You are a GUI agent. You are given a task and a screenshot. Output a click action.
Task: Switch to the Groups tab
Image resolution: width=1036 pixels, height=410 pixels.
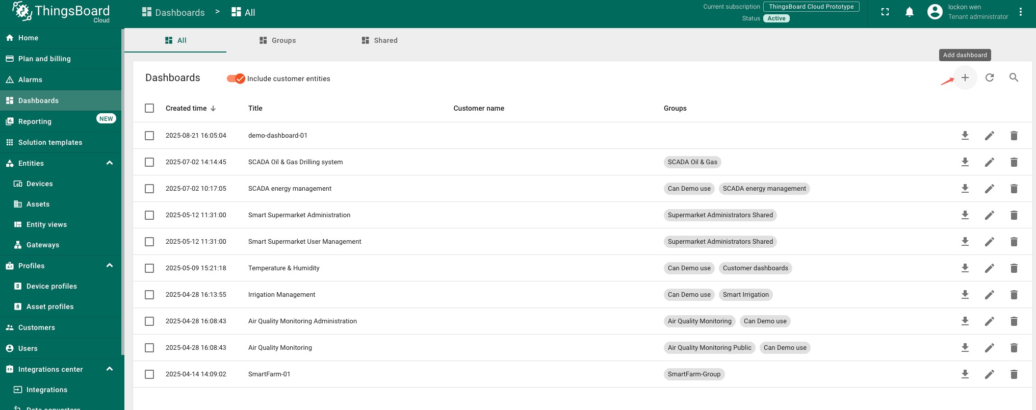[277, 40]
